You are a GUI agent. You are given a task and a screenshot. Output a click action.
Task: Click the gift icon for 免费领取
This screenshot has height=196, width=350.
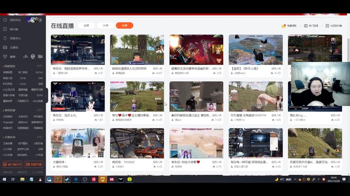tap(283, 26)
